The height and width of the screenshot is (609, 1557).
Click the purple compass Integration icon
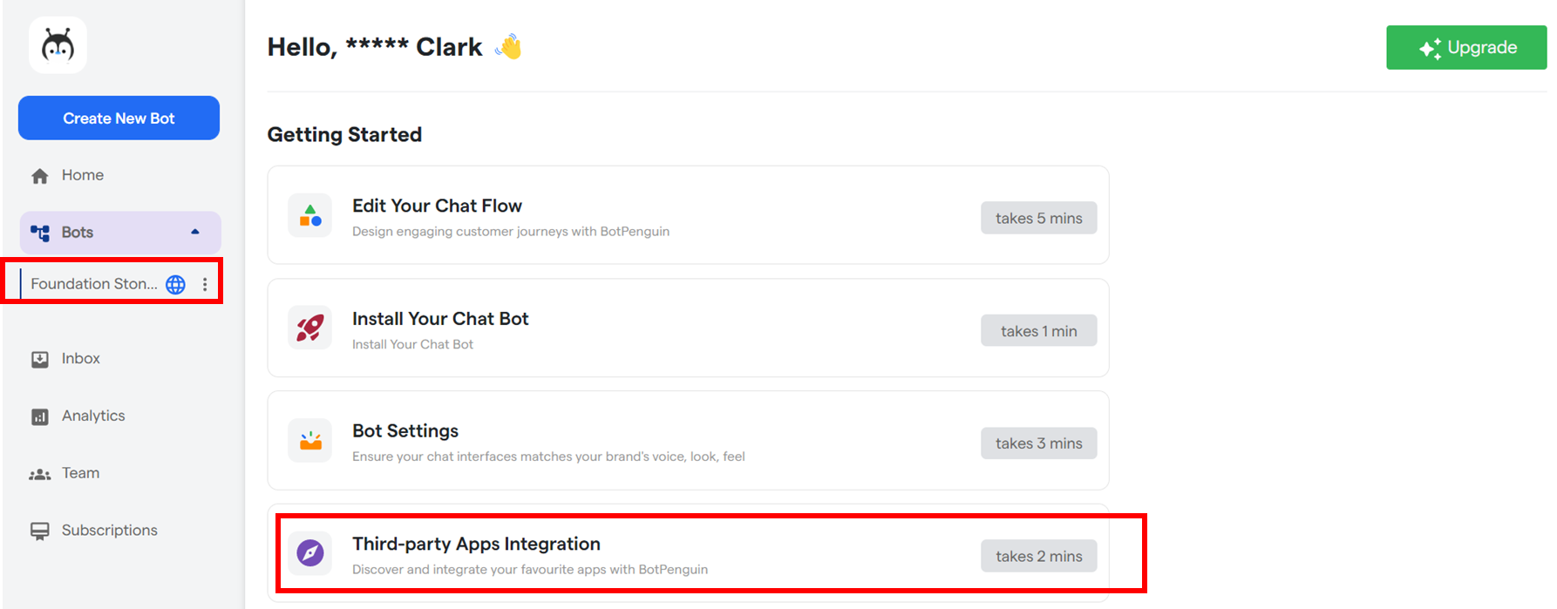pos(310,553)
